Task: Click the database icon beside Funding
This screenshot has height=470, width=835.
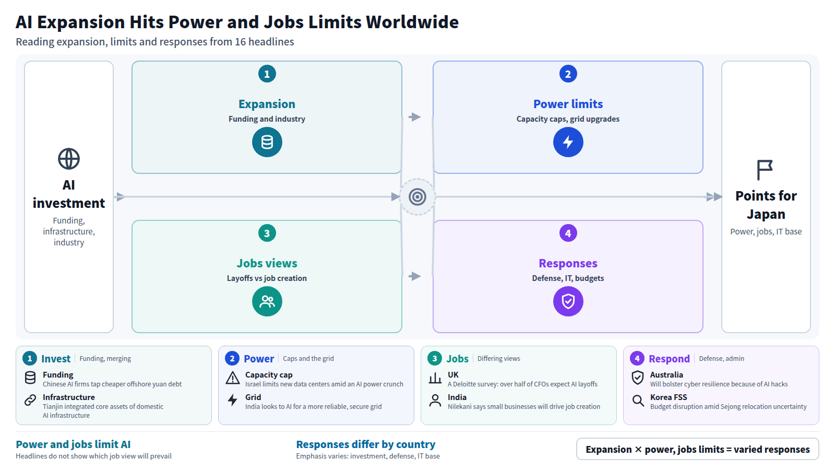Action: [x=30, y=378]
